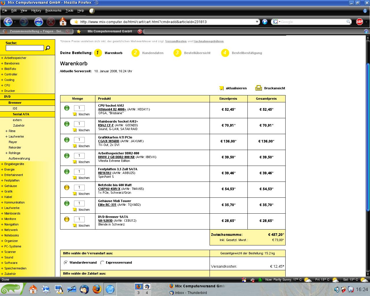This screenshot has width=370, height=296.
Task: Click the quantity field for HD161HJ
Action: point(79,171)
